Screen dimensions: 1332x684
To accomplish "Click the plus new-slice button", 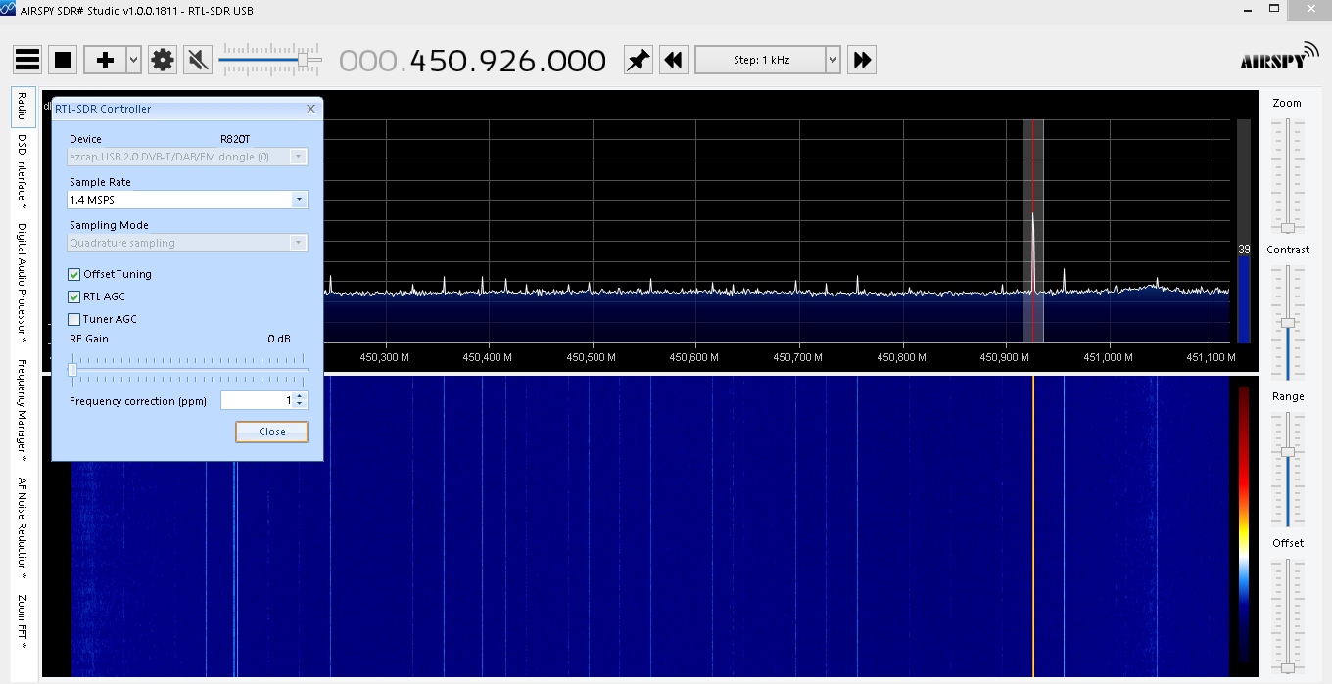I will (105, 60).
